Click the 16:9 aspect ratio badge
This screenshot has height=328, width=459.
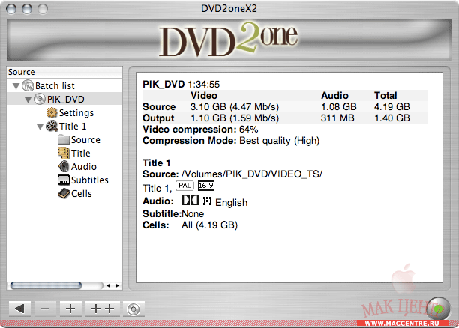(x=206, y=186)
